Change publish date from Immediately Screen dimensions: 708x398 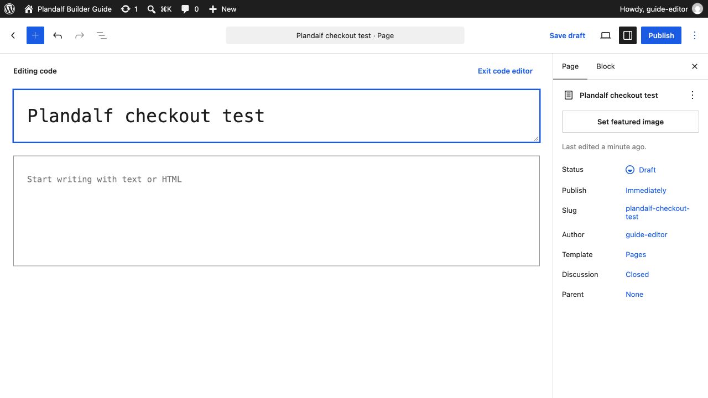(646, 190)
